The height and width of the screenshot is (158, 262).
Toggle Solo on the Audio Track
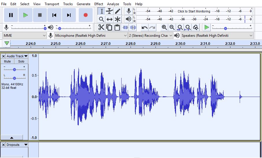(x=21, y=61)
